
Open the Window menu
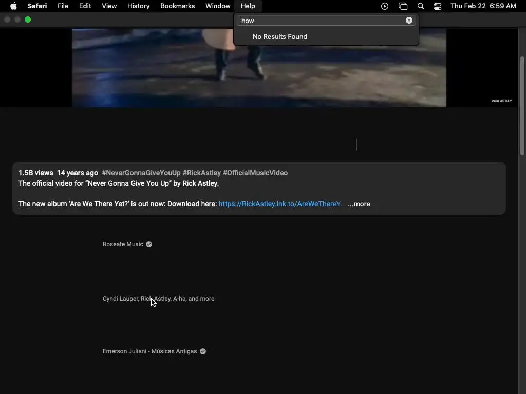pos(218,6)
